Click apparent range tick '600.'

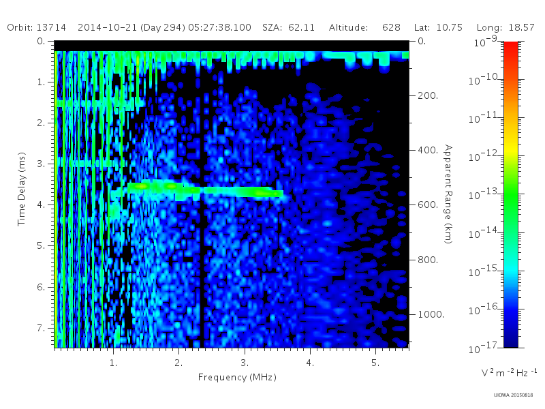[x=428, y=204]
